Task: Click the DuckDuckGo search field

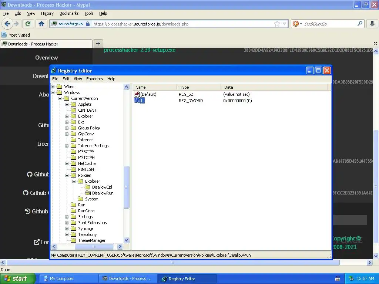Action: (x=330, y=24)
